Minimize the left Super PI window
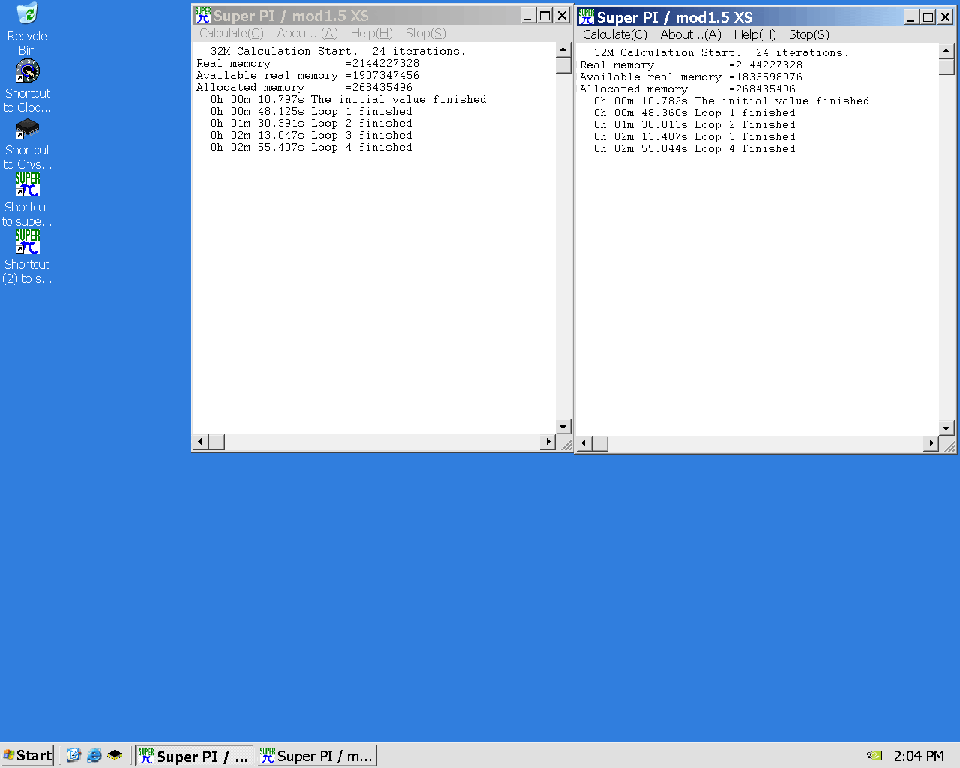Screen dimensions: 960x768 [529, 16]
